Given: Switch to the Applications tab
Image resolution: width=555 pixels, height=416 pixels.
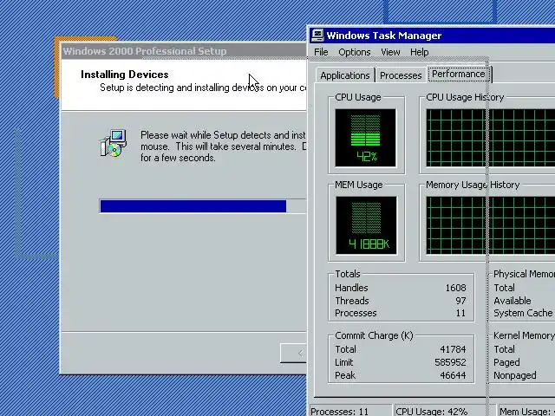Looking at the screenshot, I should (345, 75).
